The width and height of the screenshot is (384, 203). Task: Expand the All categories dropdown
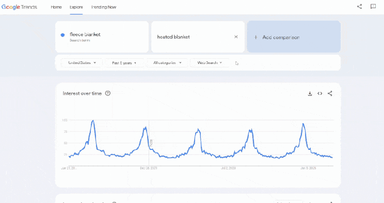167,63
